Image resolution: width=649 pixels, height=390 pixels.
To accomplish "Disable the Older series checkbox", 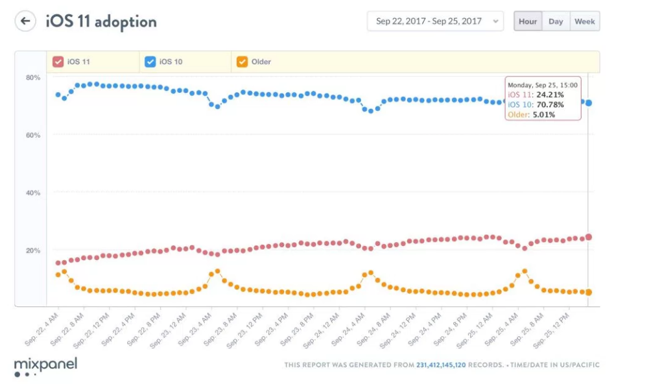I will pos(242,62).
